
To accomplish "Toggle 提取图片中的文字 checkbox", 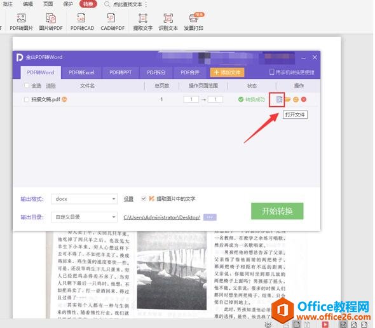I will pos(144,198).
